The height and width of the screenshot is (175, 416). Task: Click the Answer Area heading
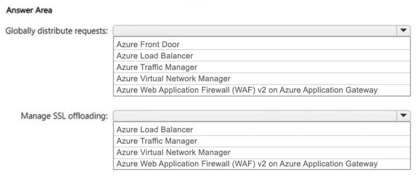pos(29,11)
